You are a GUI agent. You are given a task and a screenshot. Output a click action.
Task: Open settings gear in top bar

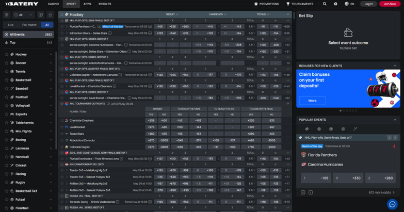coord(335,4)
